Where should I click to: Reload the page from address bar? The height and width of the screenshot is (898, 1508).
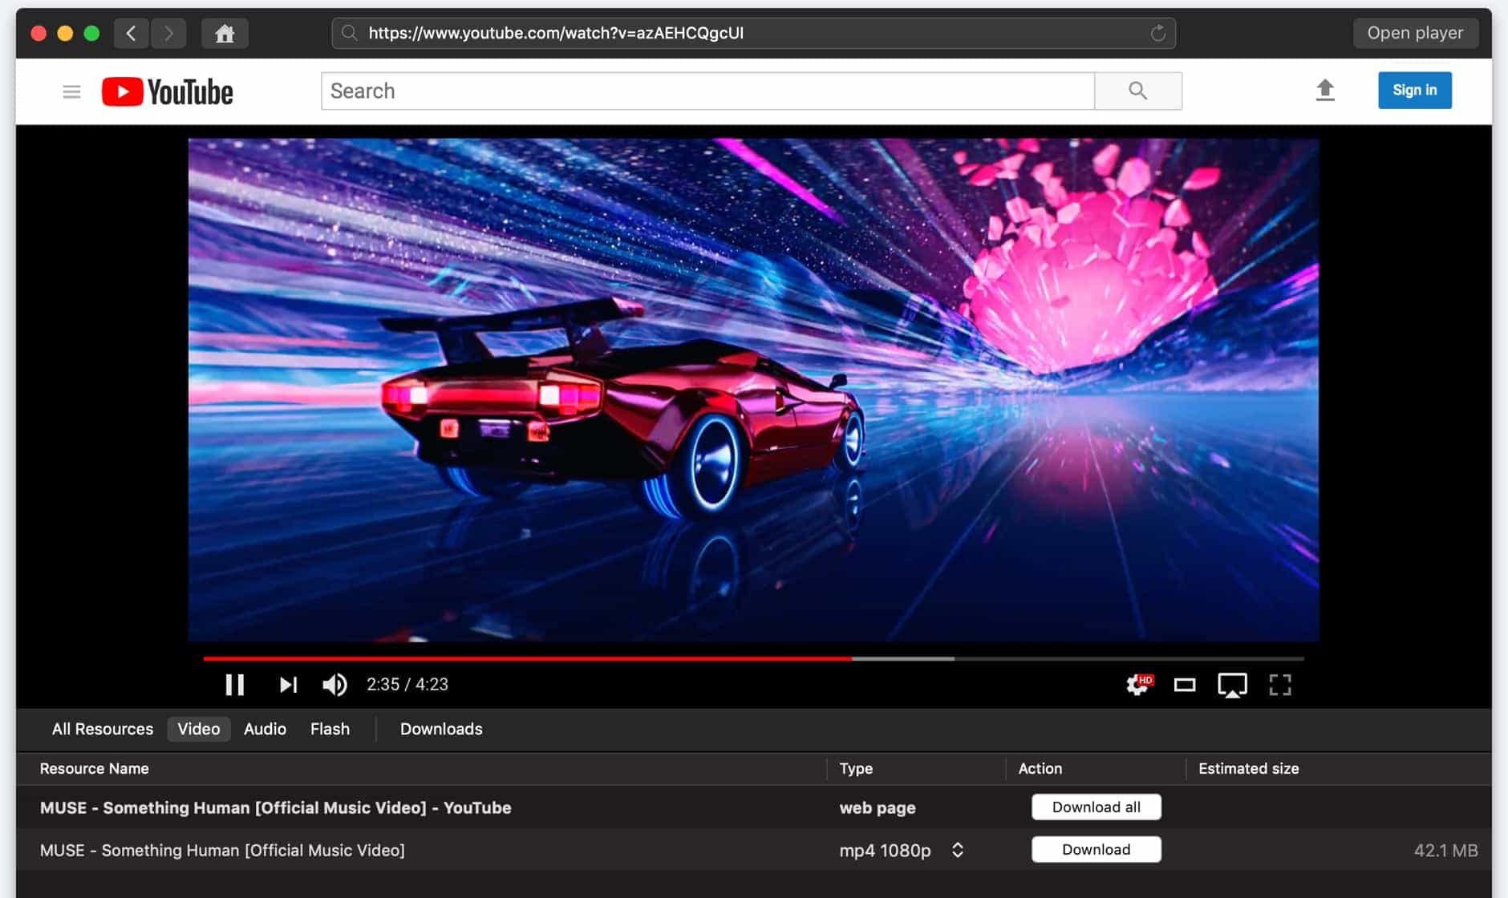[1157, 33]
